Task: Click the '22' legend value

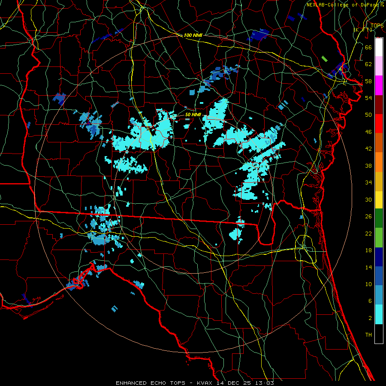Action: tap(368, 233)
